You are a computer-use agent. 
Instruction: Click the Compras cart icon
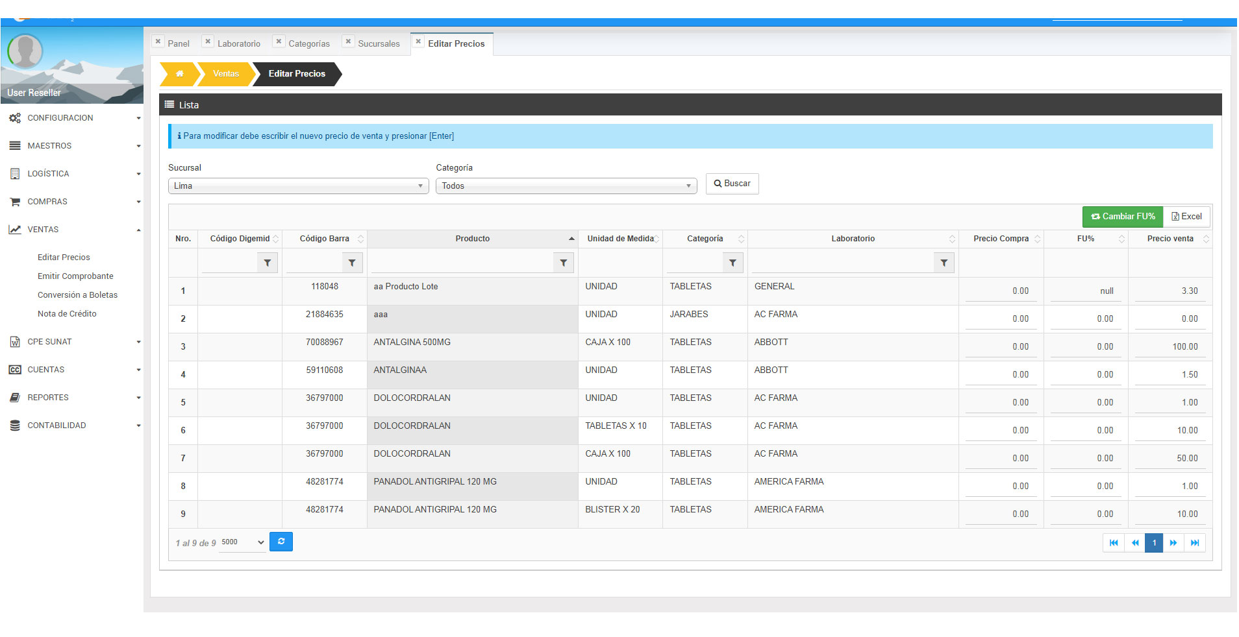click(x=15, y=202)
